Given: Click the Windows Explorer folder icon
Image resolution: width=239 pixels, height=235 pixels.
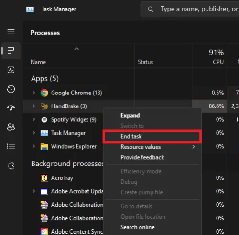Looking at the screenshot, I should [44, 146].
